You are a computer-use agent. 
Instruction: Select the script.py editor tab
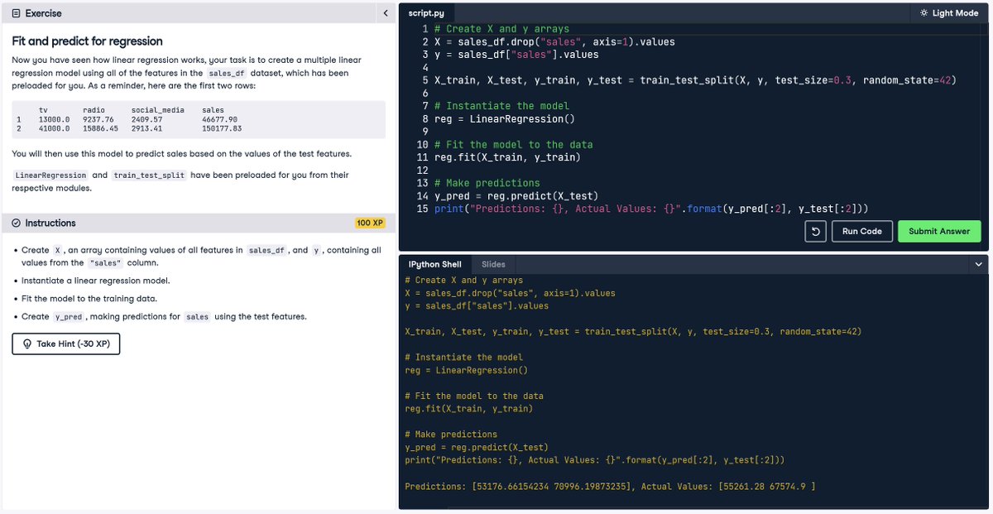tap(427, 13)
